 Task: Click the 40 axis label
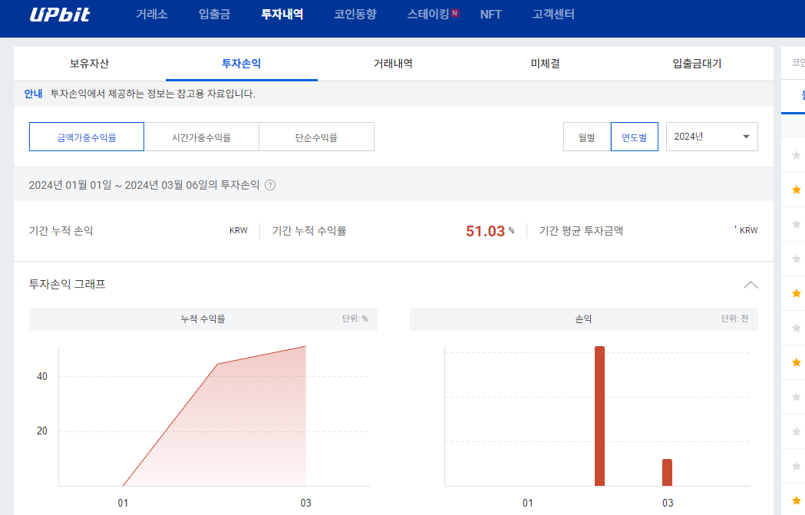[42, 376]
